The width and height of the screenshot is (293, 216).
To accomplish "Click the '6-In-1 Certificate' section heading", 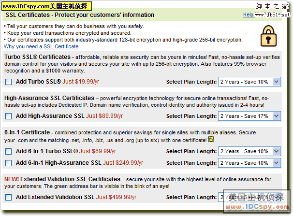I will point(27,132).
